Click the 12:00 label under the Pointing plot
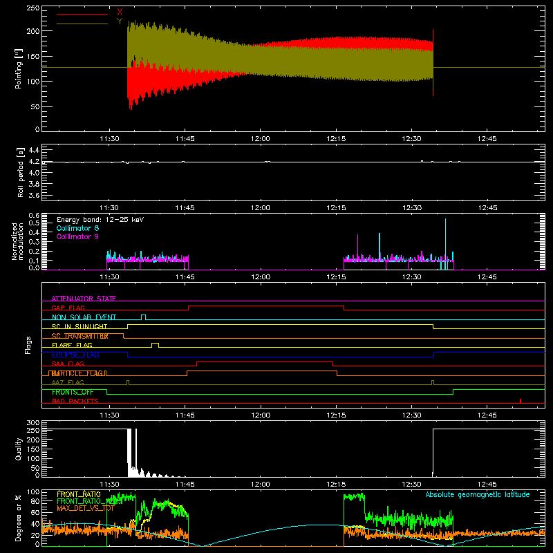 pos(261,139)
